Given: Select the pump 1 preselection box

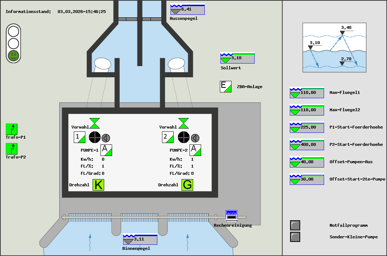Looking at the screenshot, I should (80, 137).
